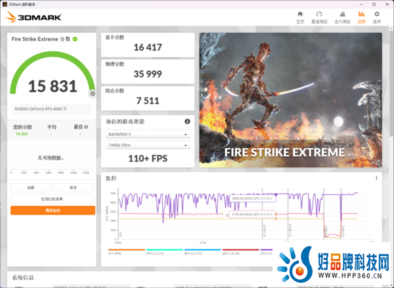Maximize the 3DMark window

pyautogui.click(x=374, y=5)
